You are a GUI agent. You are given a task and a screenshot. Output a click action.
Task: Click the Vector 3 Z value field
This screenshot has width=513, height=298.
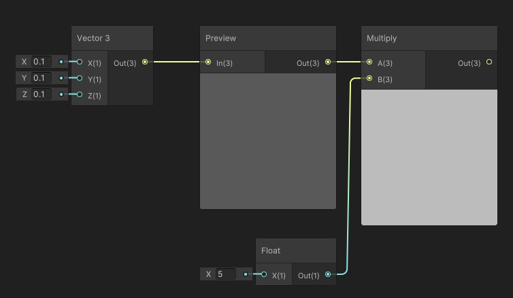42,94
